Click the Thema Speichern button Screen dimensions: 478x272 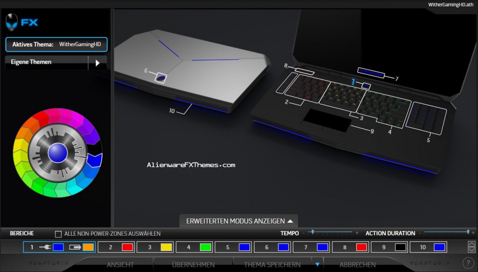pyautogui.click(x=272, y=265)
